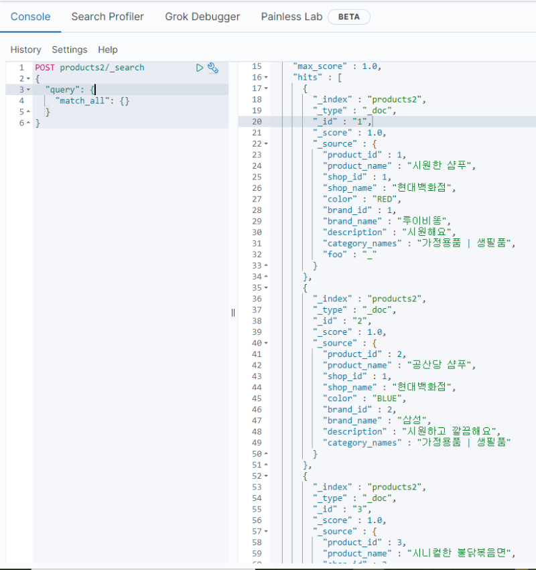Click the pane resize handle between editors
The image size is (536, 570).
point(233,312)
